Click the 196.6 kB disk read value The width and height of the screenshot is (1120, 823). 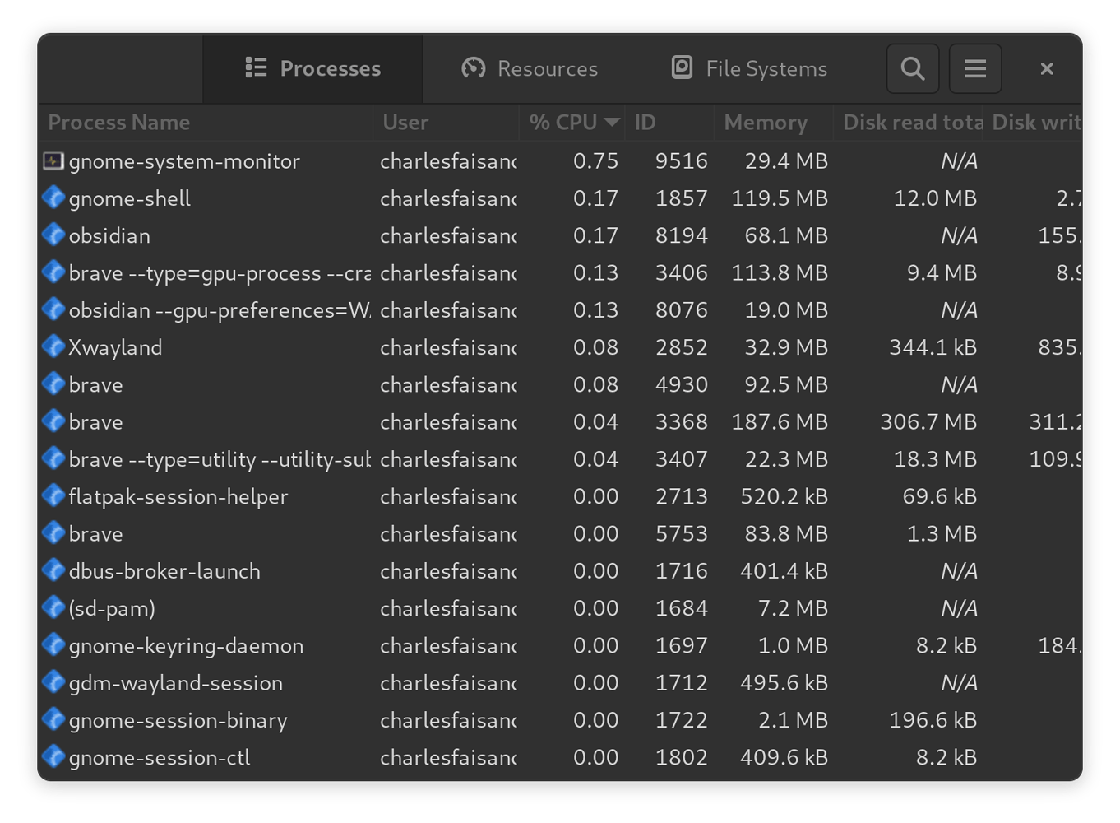pos(933,720)
